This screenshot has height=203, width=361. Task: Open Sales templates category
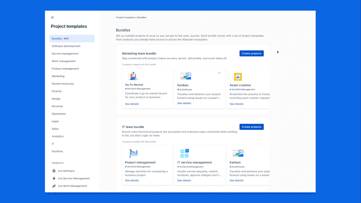tap(55, 129)
